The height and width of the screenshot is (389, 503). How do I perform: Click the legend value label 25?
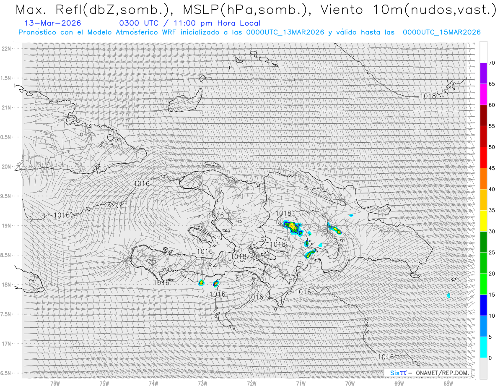tap(492, 253)
